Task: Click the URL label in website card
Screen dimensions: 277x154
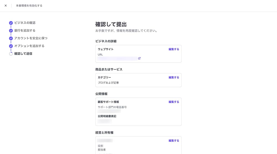Action: [100, 55]
